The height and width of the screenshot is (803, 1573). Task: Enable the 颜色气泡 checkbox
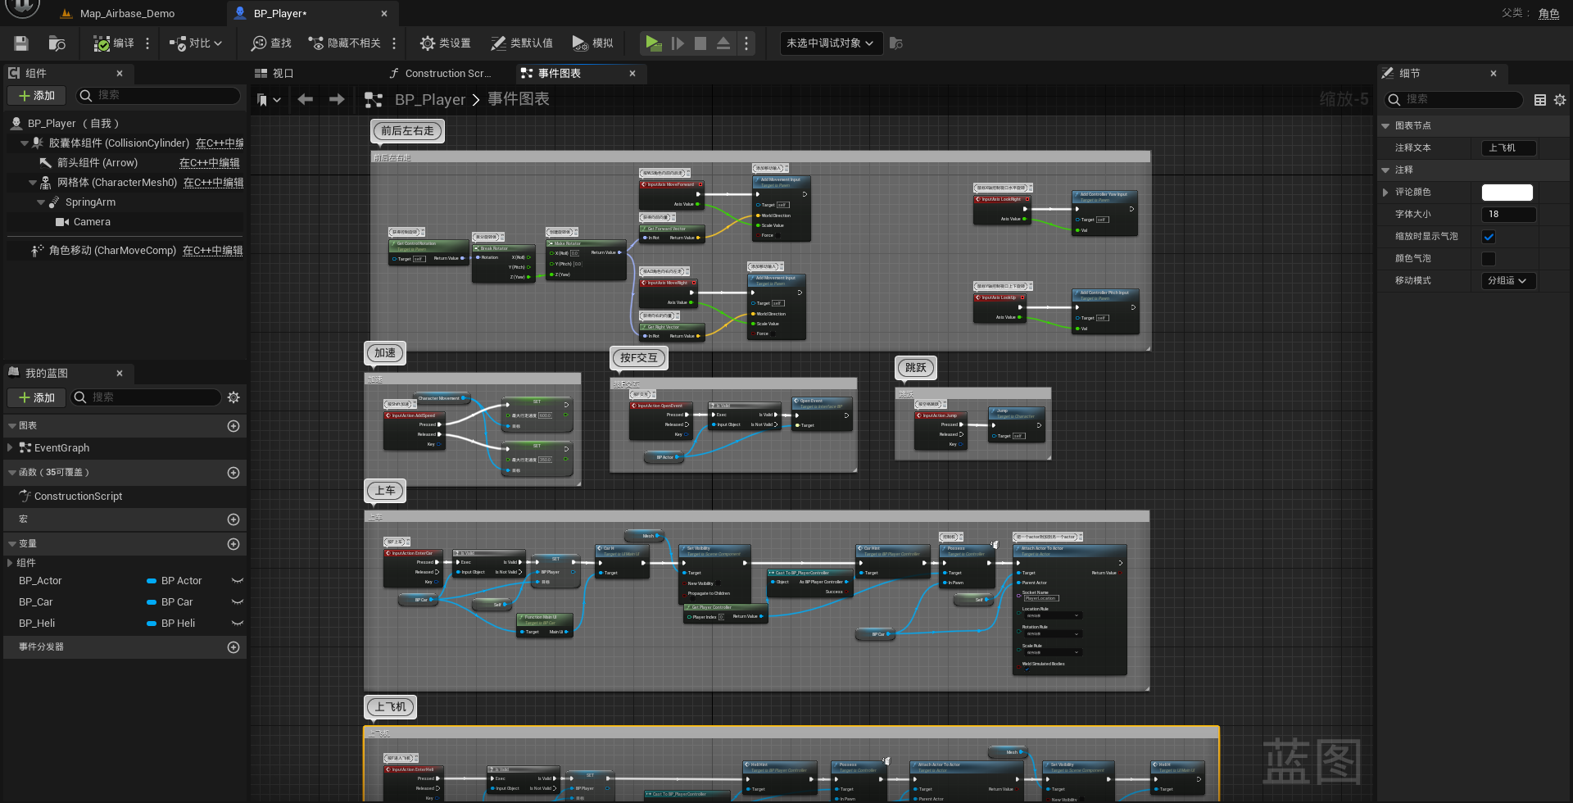1489,259
